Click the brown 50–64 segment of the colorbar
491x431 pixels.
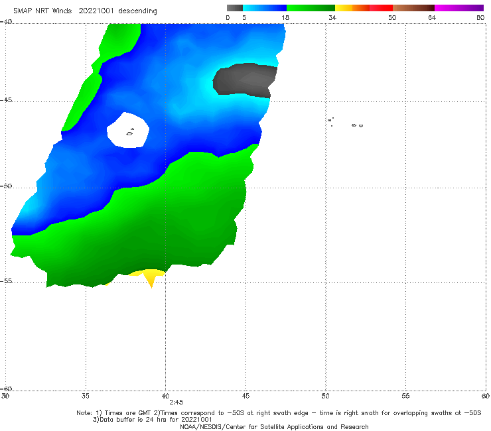click(x=413, y=8)
